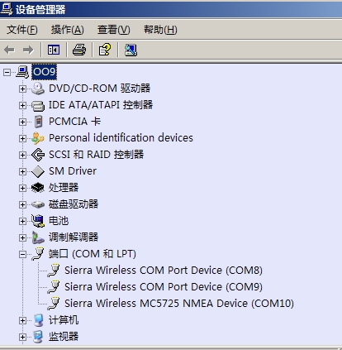The width and height of the screenshot is (342, 350).
Task: Click the Print toolbar icon
Action: pos(79,50)
